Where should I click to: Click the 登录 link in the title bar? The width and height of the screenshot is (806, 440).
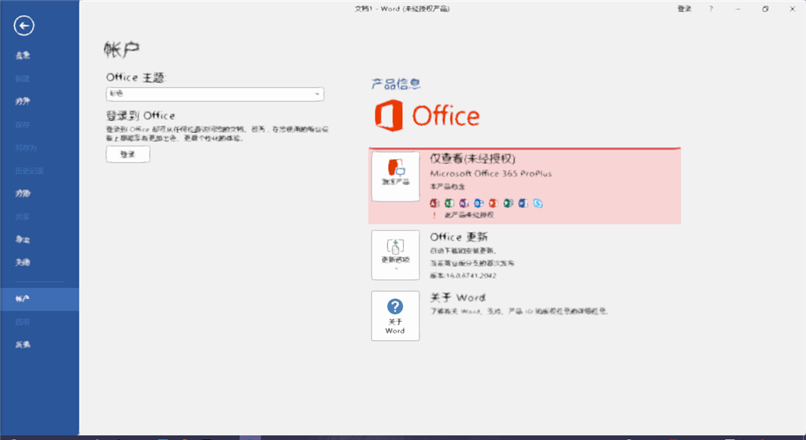click(x=684, y=9)
